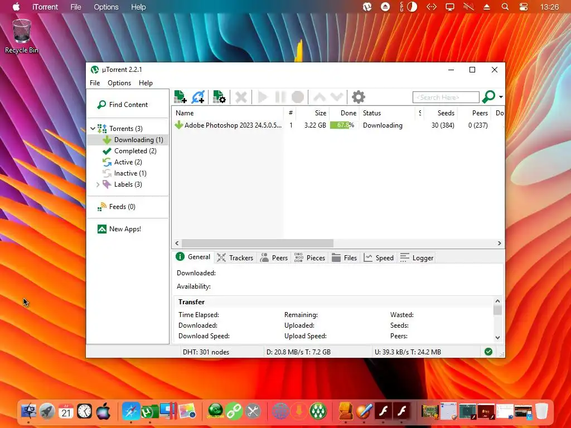Viewport: 571px width, 428px height.
Task: Switch to the Files tab
Action: tap(344, 257)
